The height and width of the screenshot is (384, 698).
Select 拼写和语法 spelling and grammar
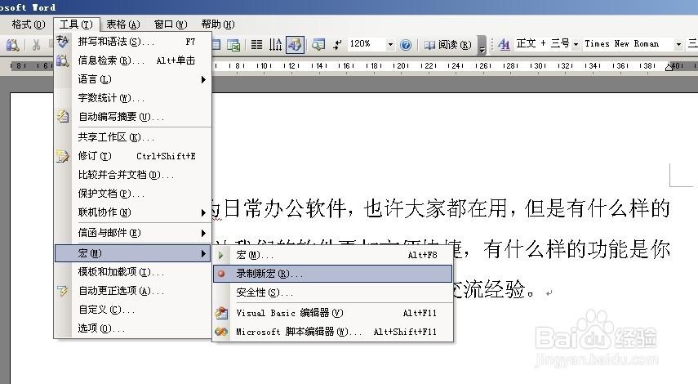pos(132,42)
